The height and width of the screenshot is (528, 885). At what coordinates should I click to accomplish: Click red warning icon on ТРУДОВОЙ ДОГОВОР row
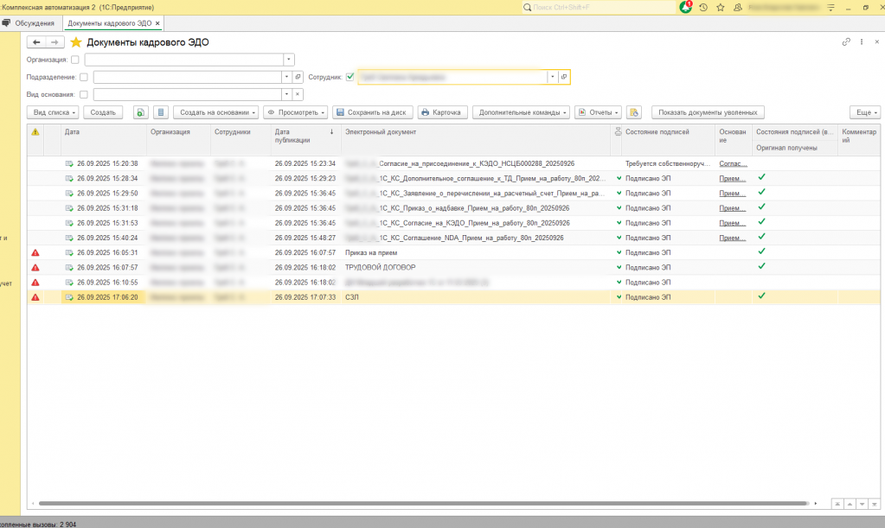tap(35, 268)
